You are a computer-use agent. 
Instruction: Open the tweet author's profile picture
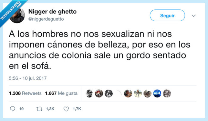[17, 16]
